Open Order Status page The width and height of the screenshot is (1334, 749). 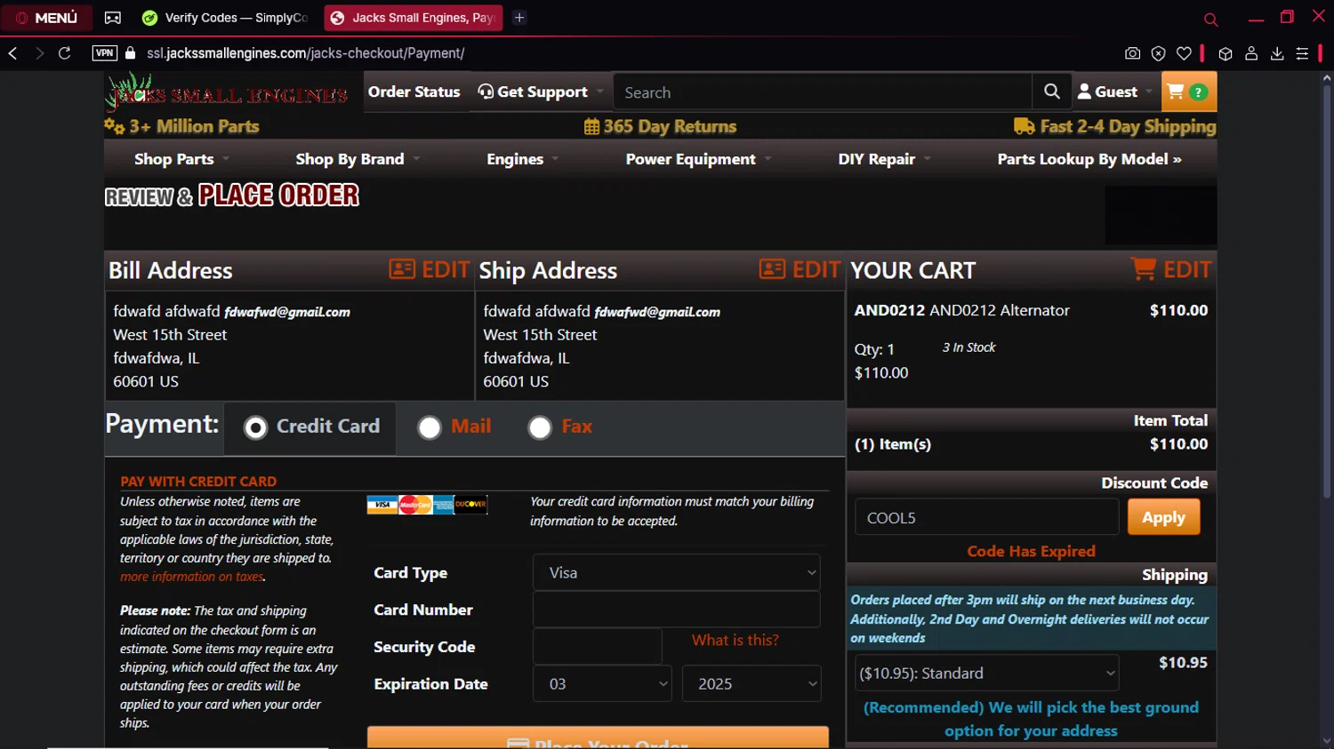point(414,92)
